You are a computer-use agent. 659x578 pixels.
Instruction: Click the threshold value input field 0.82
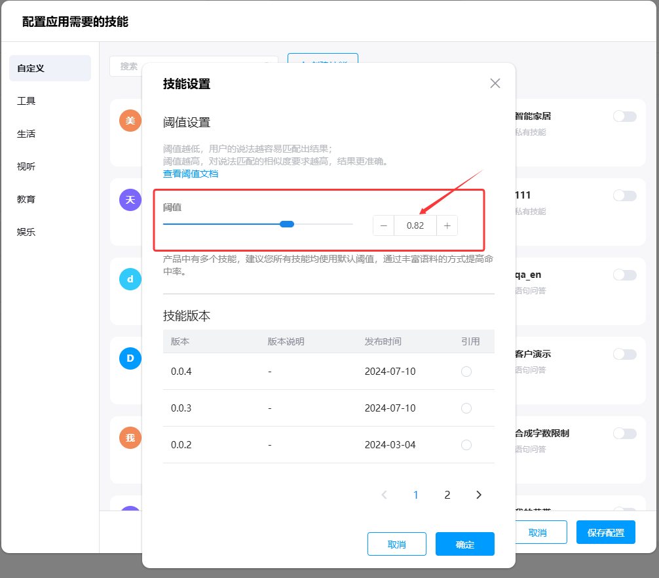415,225
